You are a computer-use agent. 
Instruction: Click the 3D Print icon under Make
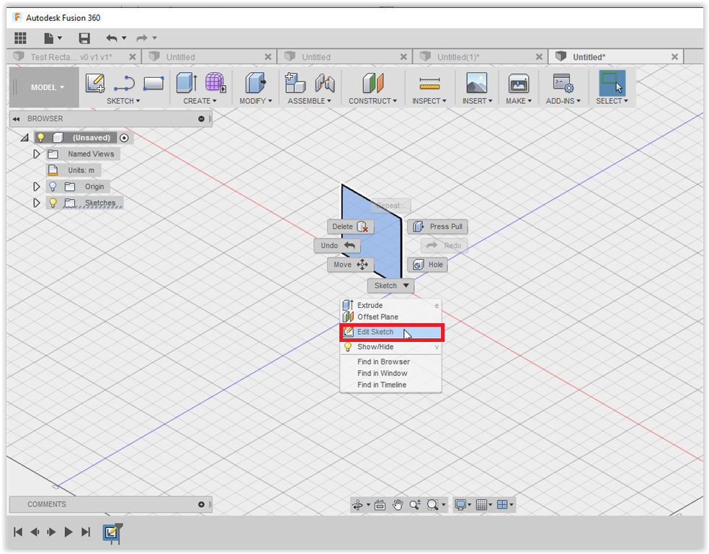click(518, 83)
